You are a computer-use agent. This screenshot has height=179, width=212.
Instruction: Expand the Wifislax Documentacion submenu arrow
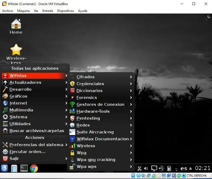coord(131,139)
